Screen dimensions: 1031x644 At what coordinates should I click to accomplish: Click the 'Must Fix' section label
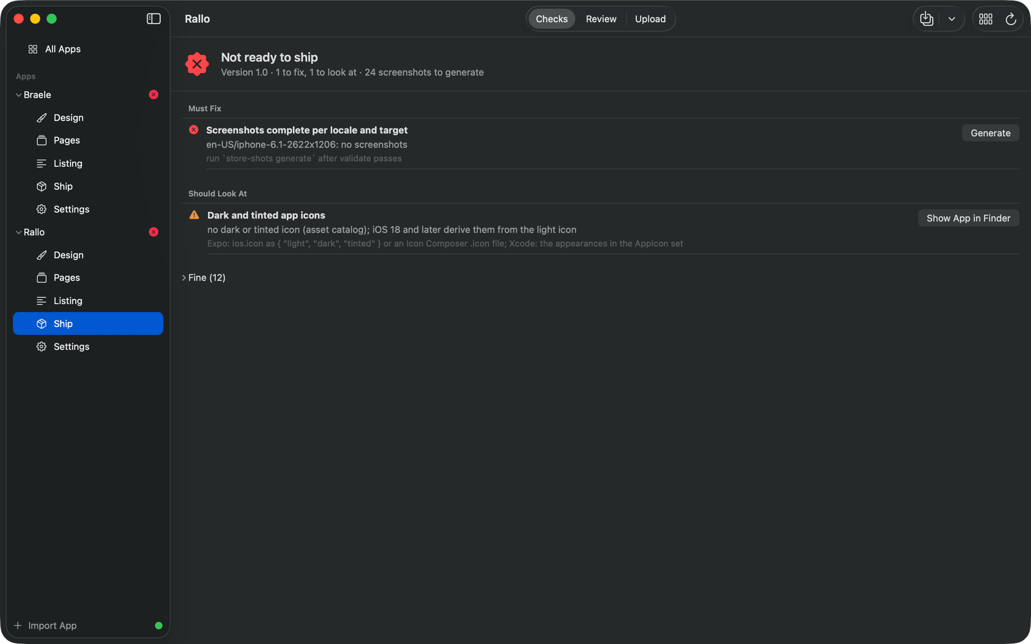205,109
